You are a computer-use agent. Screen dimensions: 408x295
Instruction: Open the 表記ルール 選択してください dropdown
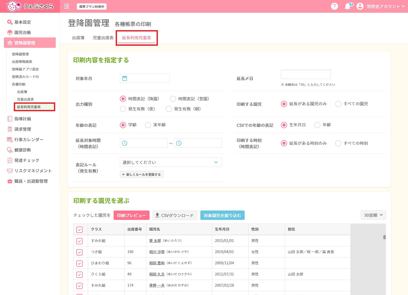(x=171, y=162)
